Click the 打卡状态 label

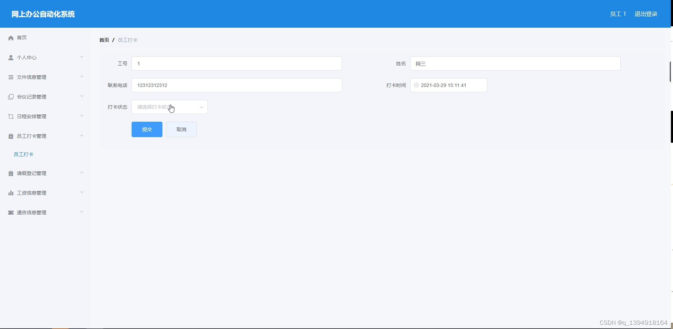coord(118,107)
